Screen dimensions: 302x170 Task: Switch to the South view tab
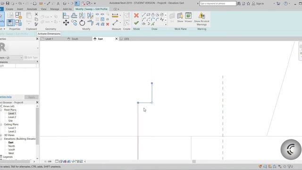tap(75, 39)
